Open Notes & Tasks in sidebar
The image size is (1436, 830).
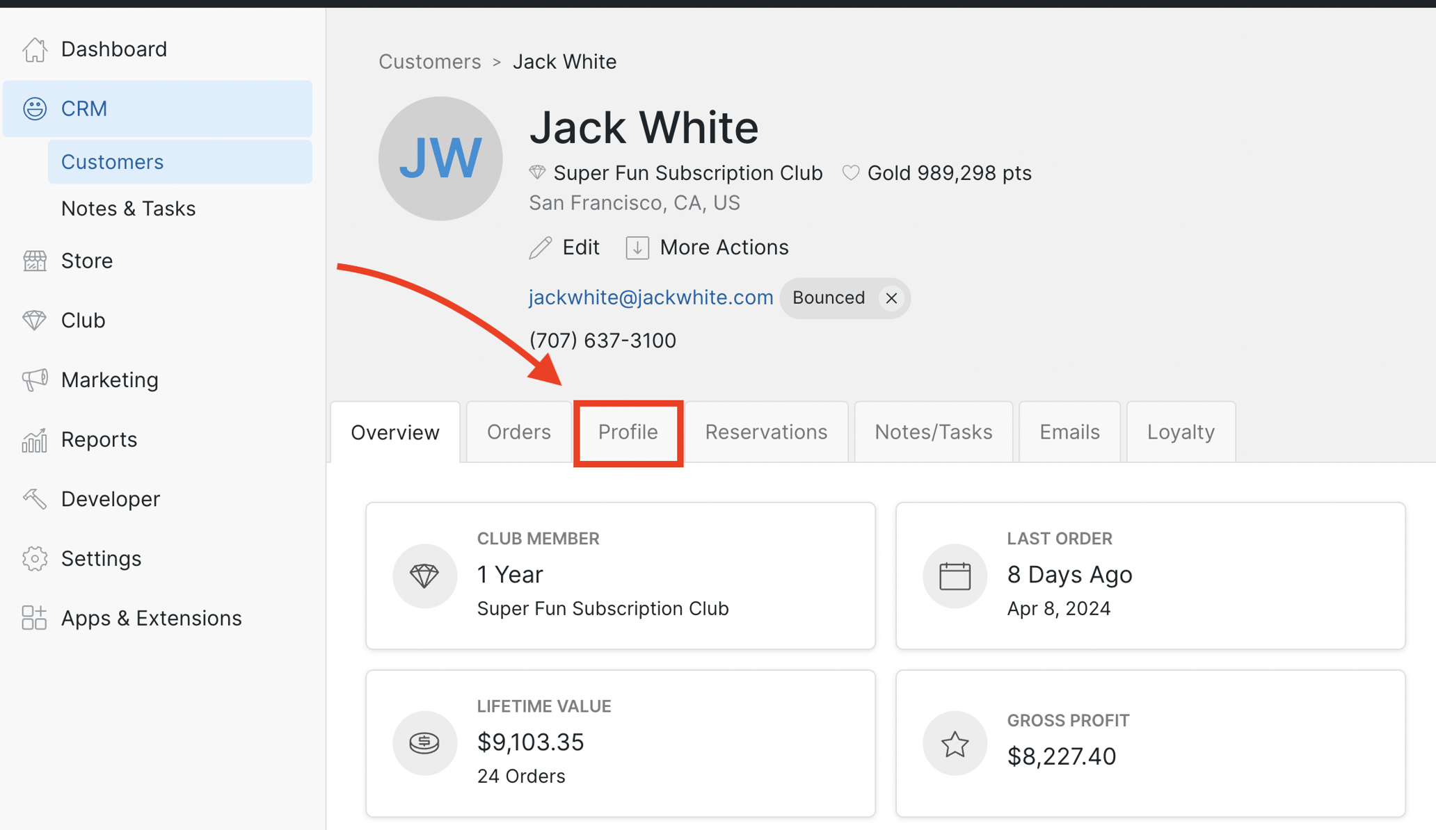(128, 209)
